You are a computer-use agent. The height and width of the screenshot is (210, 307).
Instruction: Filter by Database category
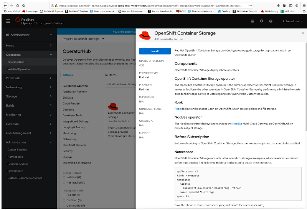pos(68,109)
